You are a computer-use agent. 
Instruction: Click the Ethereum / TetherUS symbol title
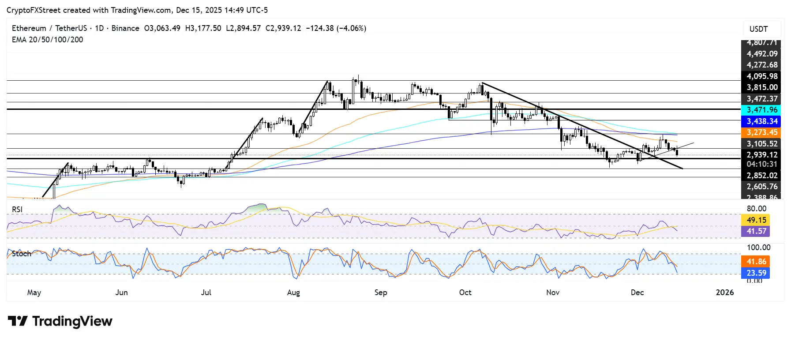49,28
